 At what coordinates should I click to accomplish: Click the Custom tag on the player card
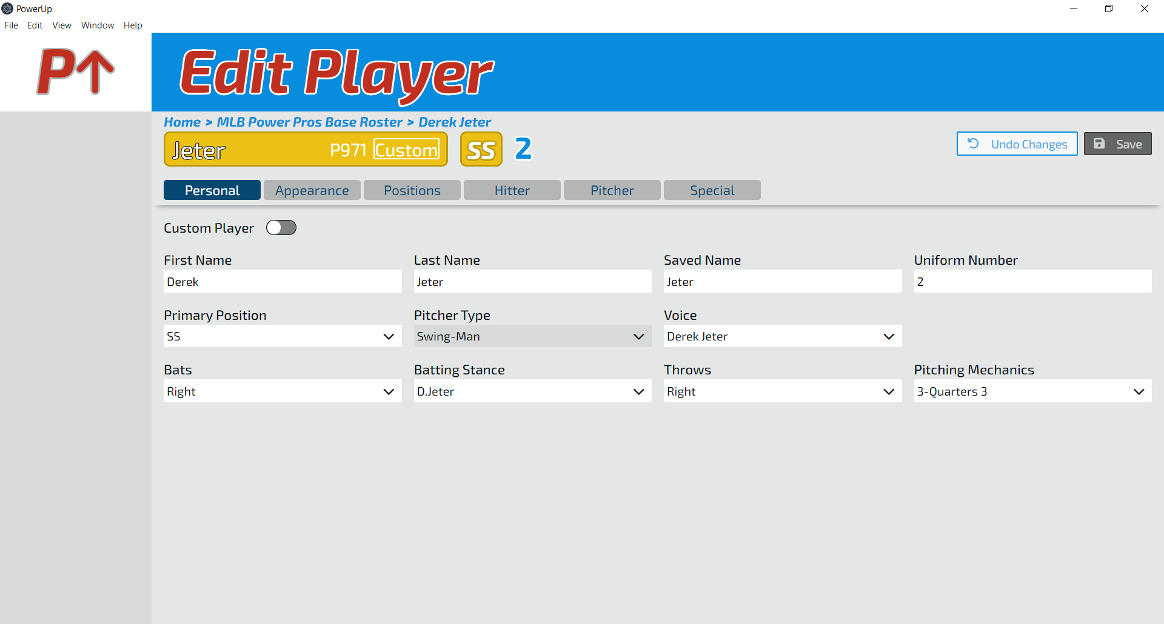tap(406, 150)
